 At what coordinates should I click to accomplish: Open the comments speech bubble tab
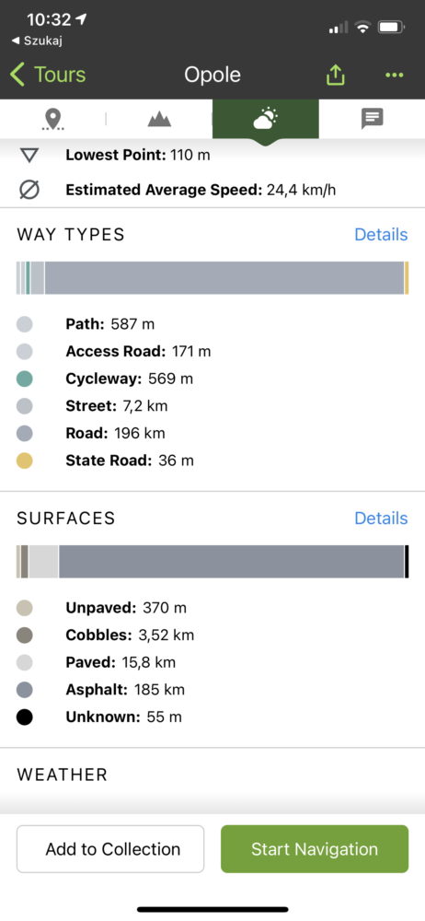(373, 119)
